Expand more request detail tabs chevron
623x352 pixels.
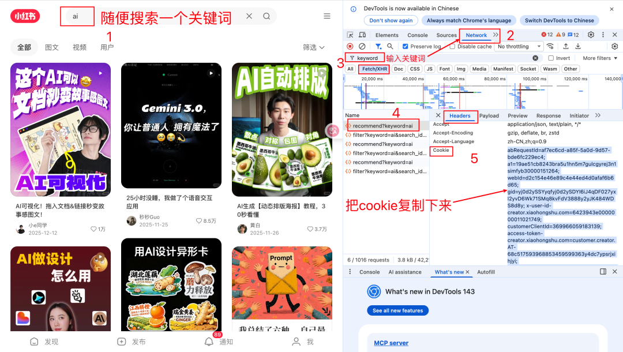[598, 115]
